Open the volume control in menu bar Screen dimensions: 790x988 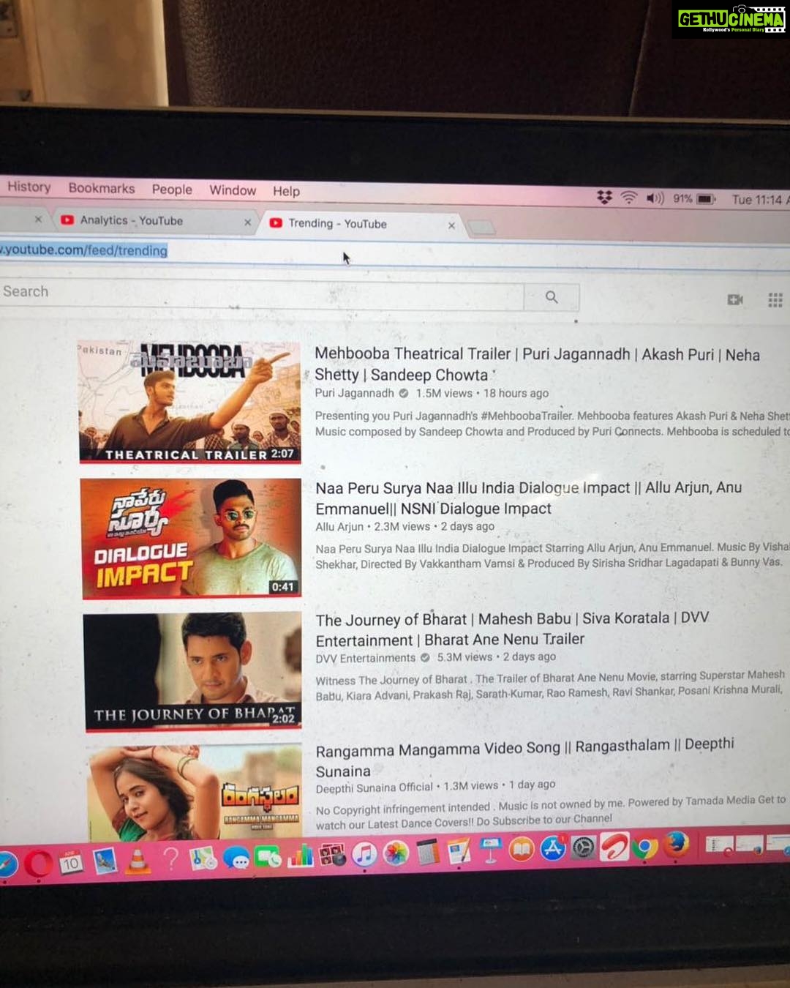coord(655,198)
